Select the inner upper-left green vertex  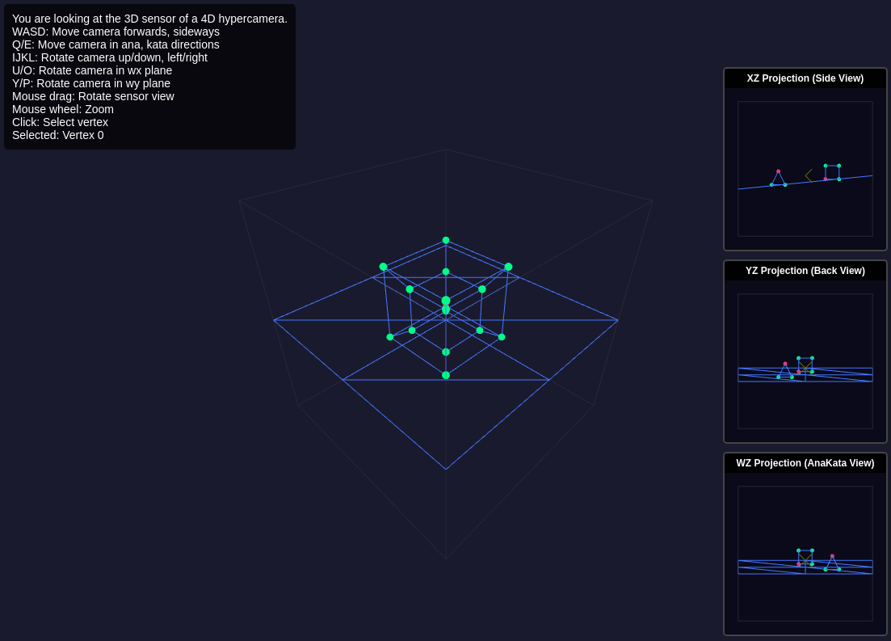[x=410, y=289]
